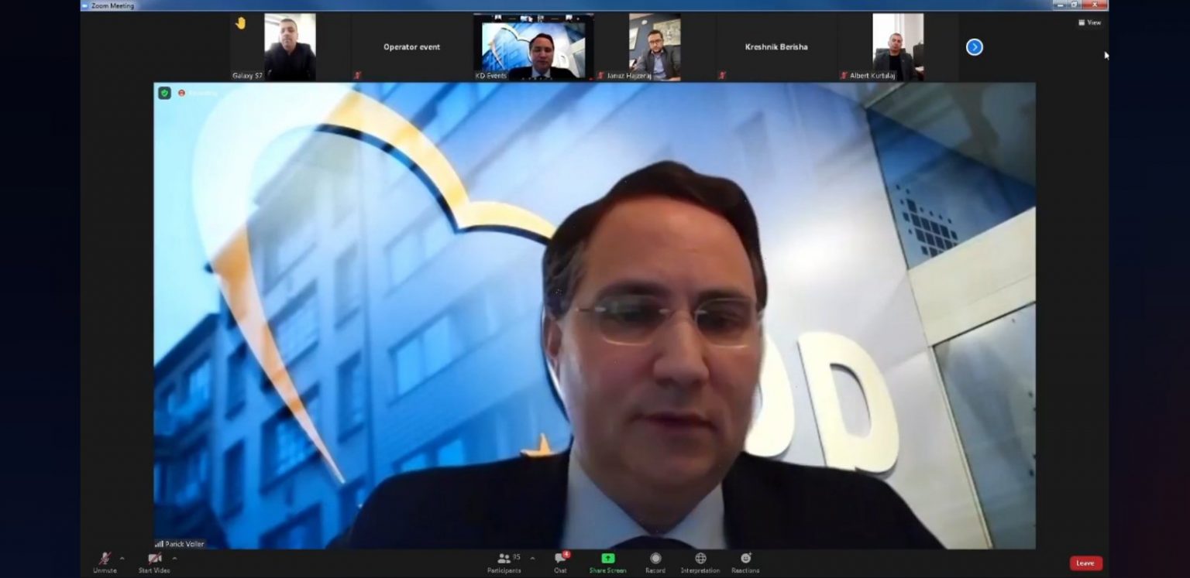The image size is (1190, 578).
Task: Open the Chat panel
Action: coord(560,559)
